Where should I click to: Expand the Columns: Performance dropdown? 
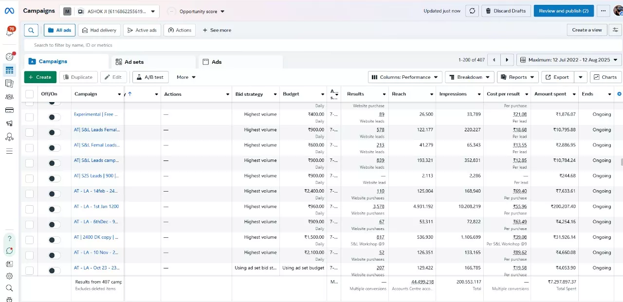pyautogui.click(x=405, y=77)
